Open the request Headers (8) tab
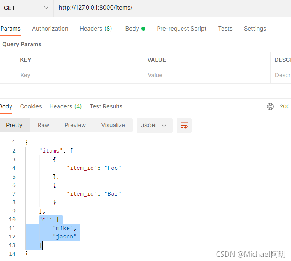Viewport: 291px width, 261px height. click(x=96, y=29)
